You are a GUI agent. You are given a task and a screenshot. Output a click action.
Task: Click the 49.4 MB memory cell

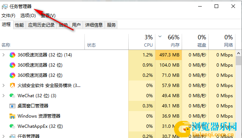[169, 96]
